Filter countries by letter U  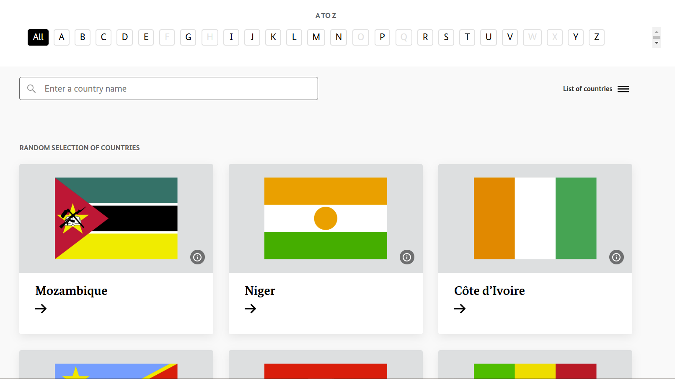[x=489, y=37]
